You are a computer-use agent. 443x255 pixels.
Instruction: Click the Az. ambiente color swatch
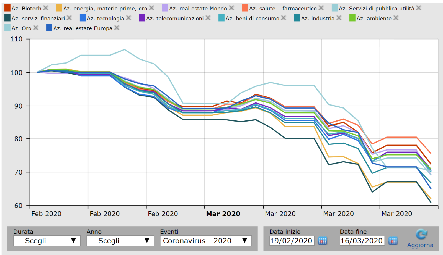(x=352, y=18)
